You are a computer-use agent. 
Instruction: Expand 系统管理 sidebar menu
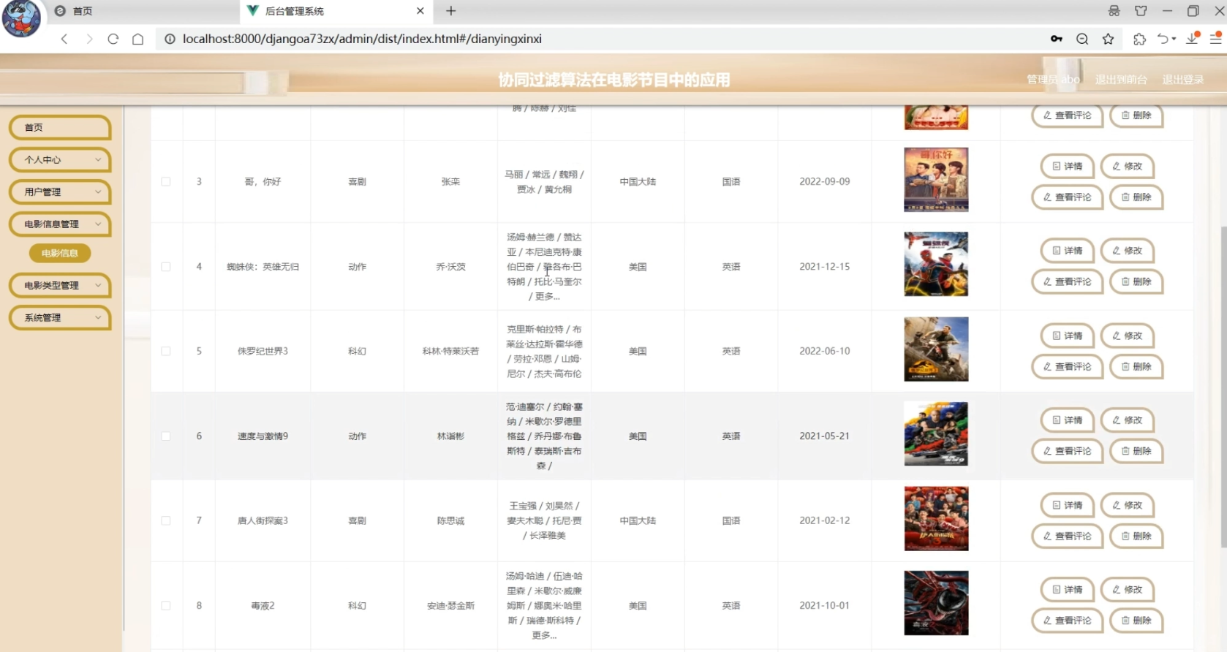click(x=60, y=317)
